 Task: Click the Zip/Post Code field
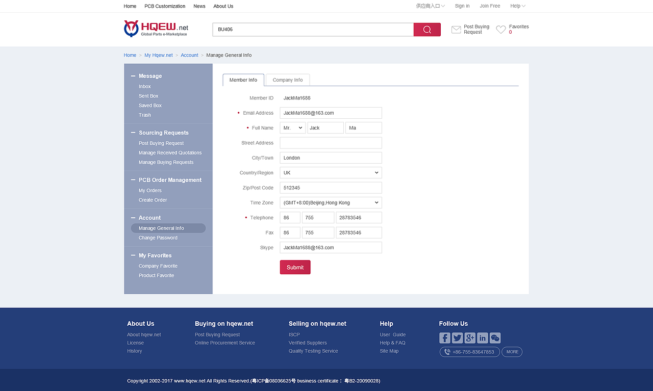(331, 188)
